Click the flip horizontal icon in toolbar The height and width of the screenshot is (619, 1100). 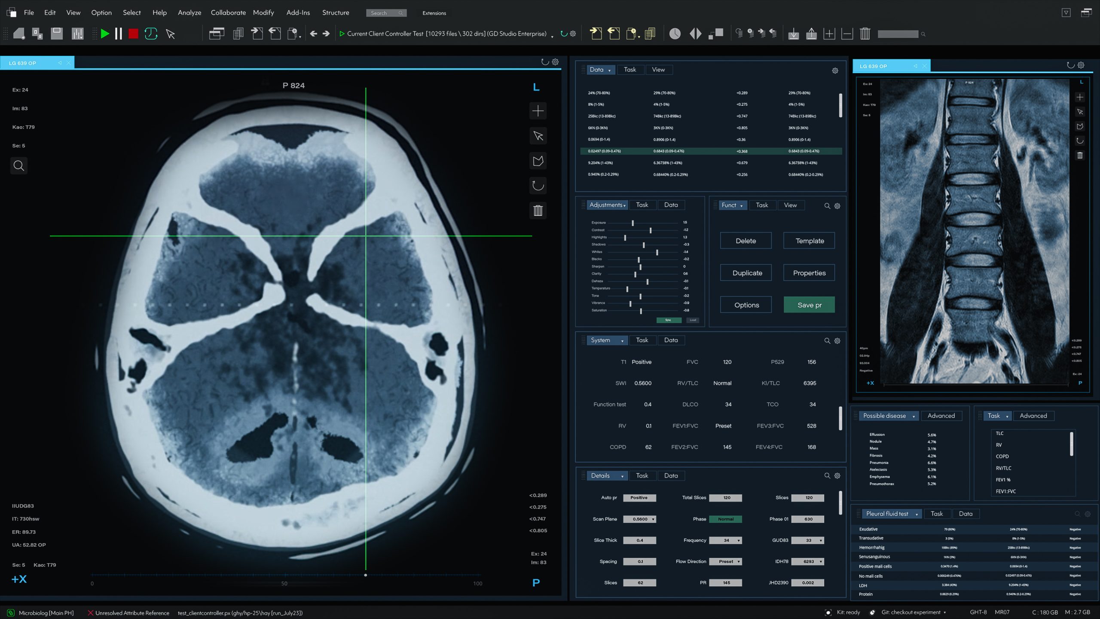[x=695, y=34]
